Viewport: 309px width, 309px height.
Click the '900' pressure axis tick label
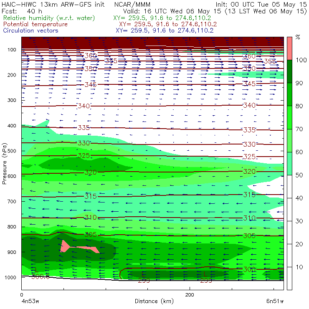[x=12, y=252]
